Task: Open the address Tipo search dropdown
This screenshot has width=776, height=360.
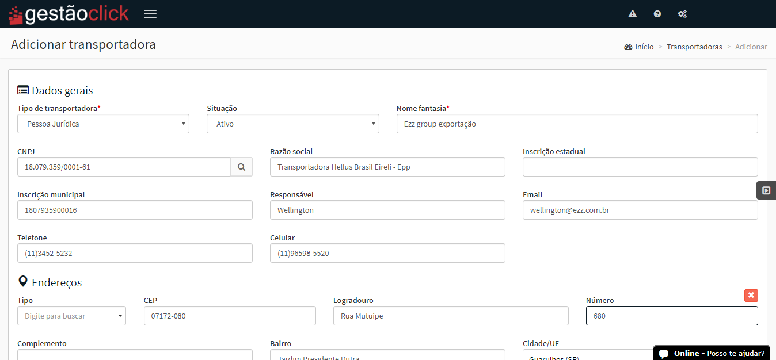Action: [x=71, y=316]
